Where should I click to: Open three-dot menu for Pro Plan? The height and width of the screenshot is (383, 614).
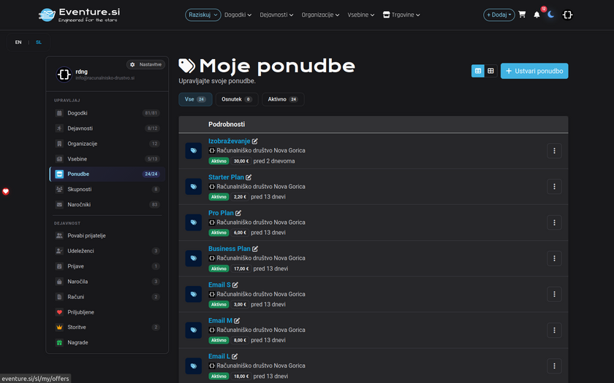point(554,223)
